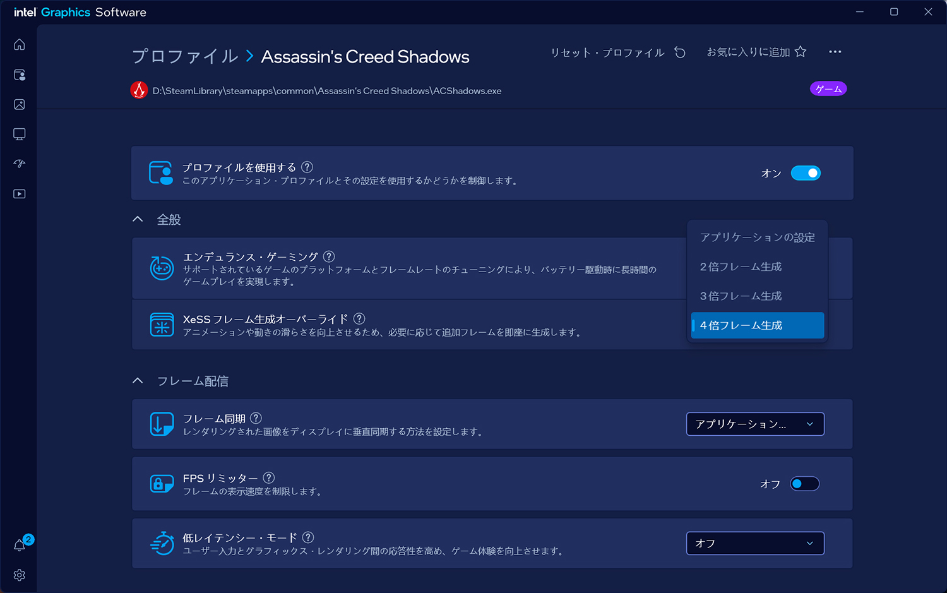The height and width of the screenshot is (593, 947).
Task: Open the video capture section in sidebar
Action: (19, 194)
